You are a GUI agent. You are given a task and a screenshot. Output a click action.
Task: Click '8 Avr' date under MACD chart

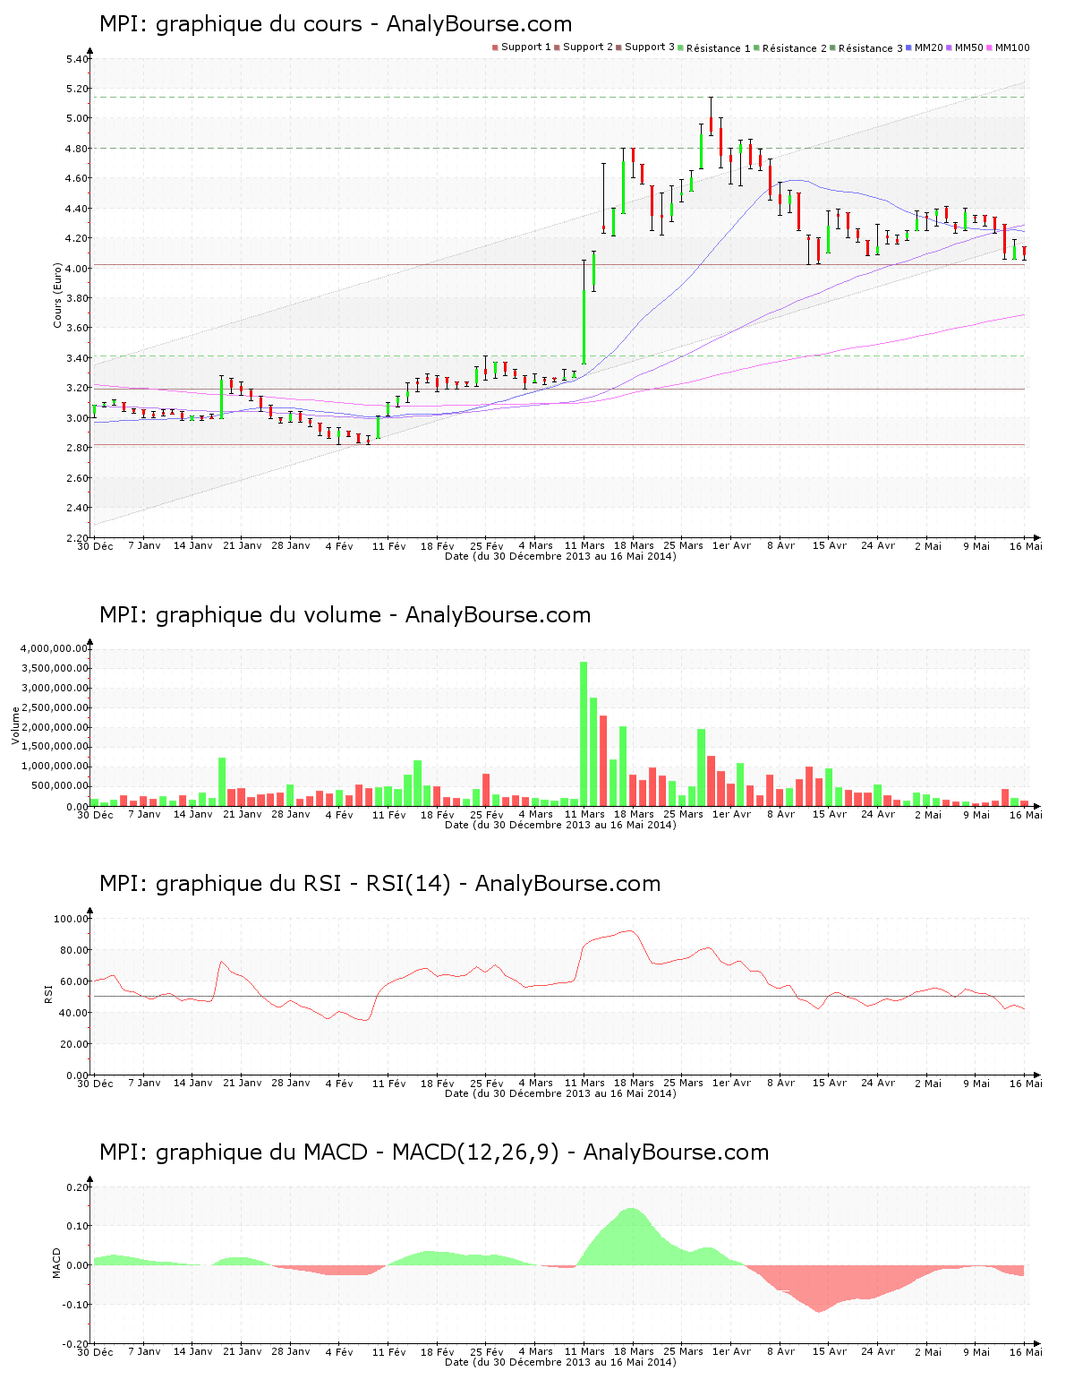tap(780, 1352)
